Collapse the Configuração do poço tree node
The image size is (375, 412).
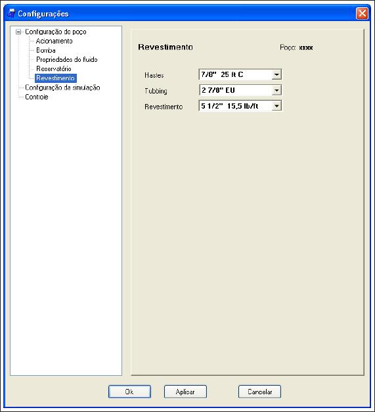[x=18, y=32]
